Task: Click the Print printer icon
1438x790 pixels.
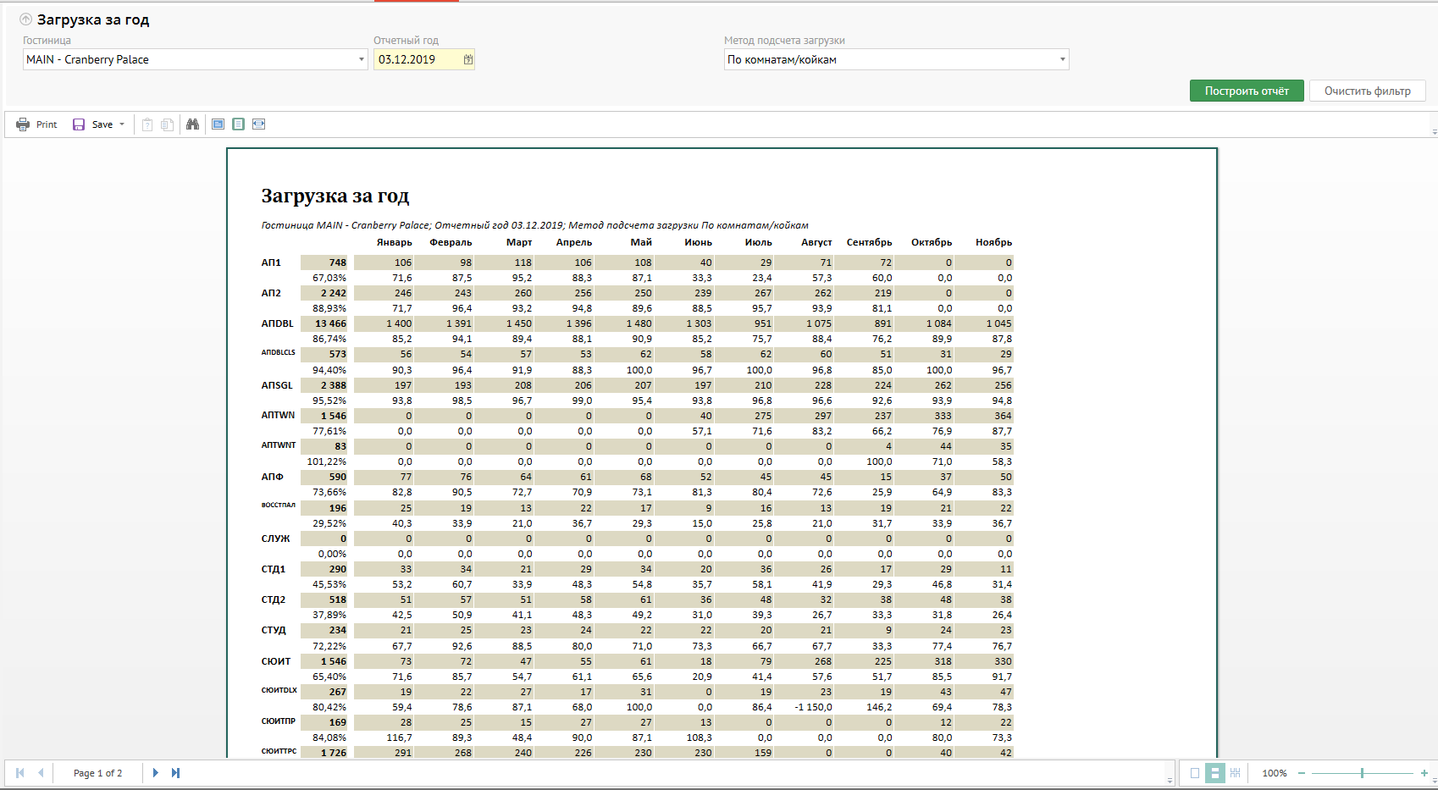Action: (23, 124)
